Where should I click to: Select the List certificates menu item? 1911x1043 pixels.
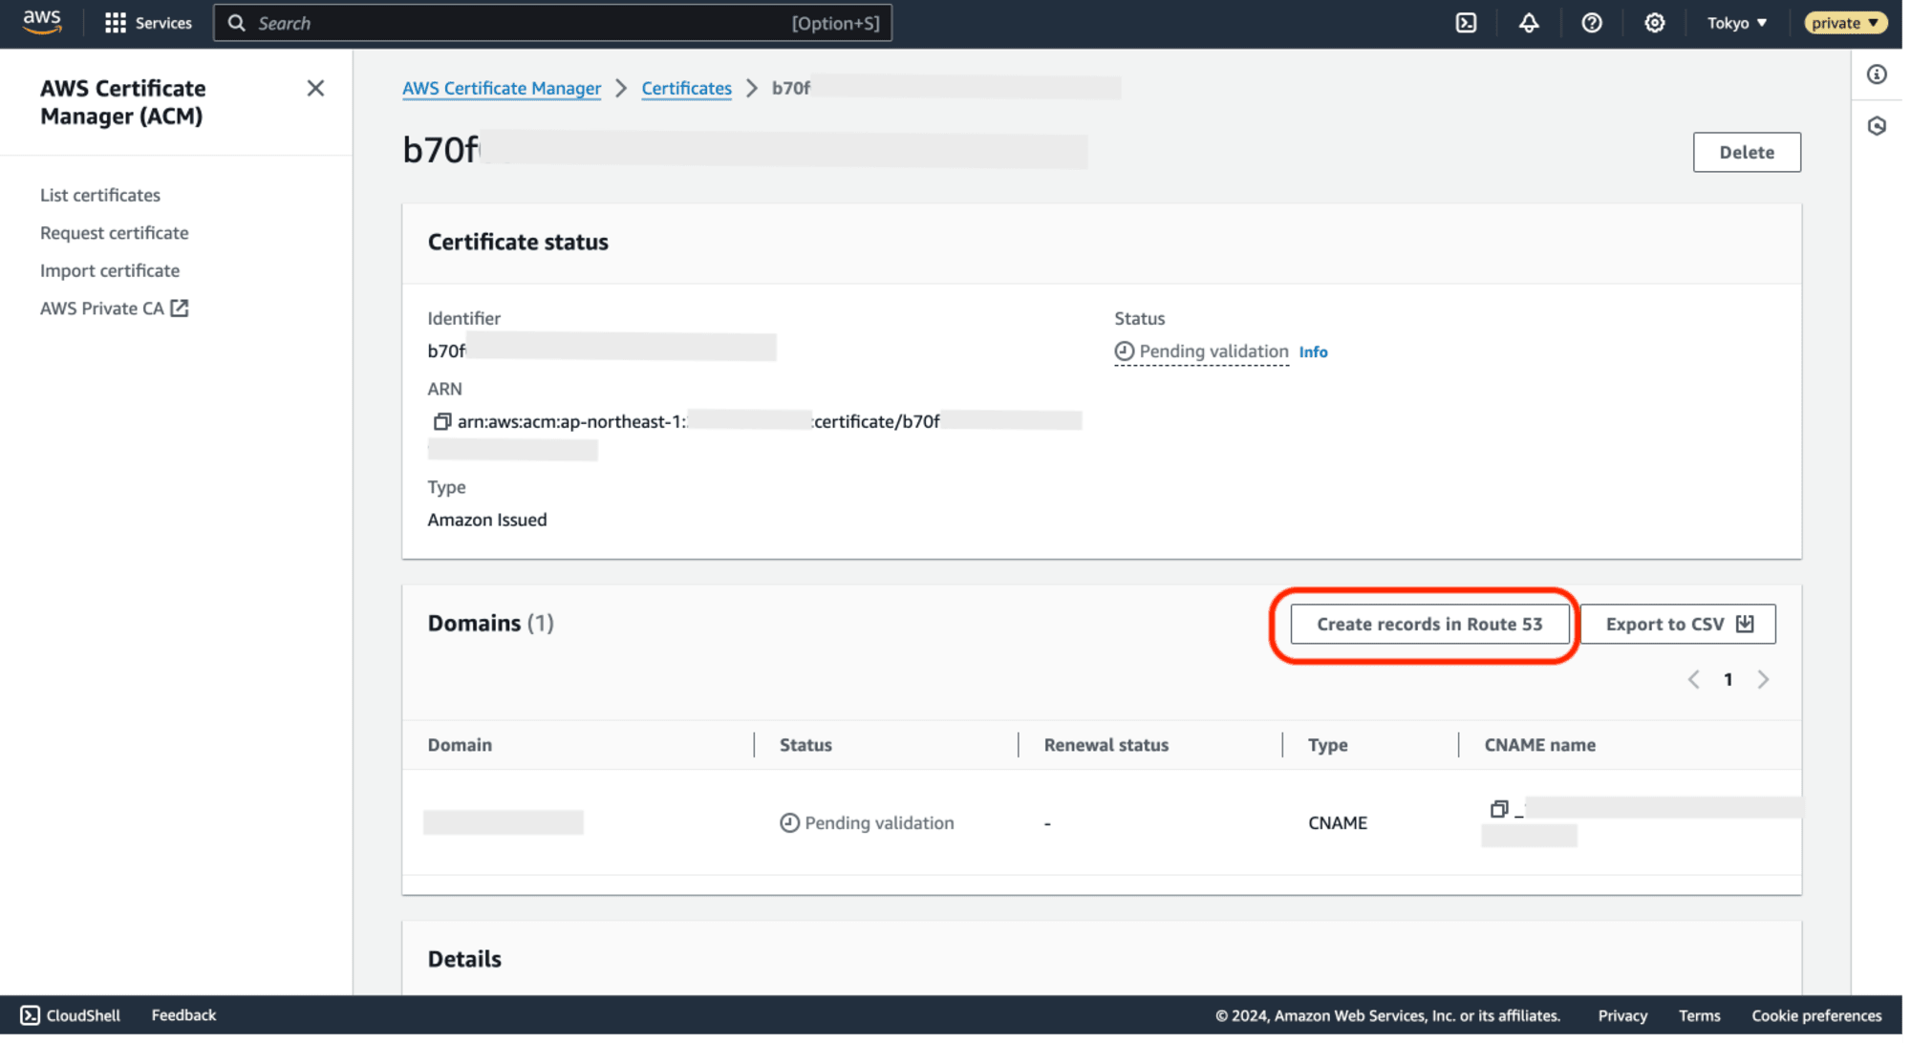(100, 194)
